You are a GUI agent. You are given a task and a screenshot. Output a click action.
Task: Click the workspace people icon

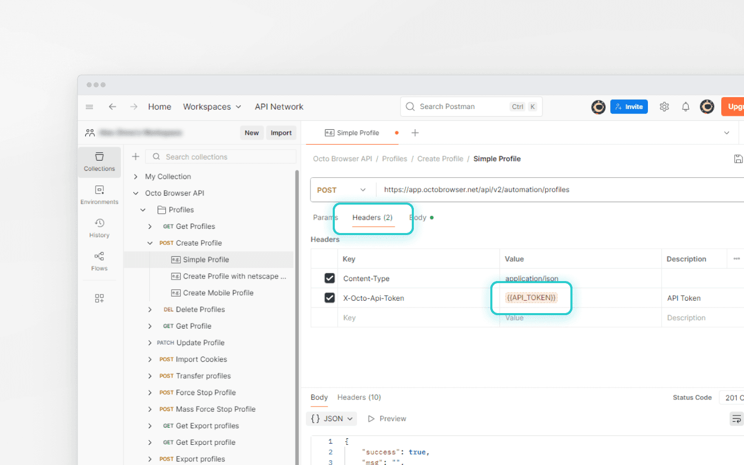click(90, 133)
